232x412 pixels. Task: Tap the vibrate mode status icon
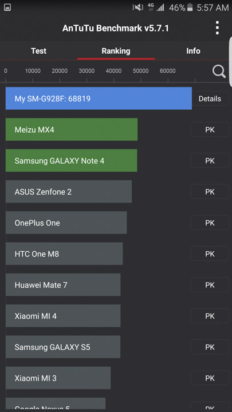click(x=137, y=7)
